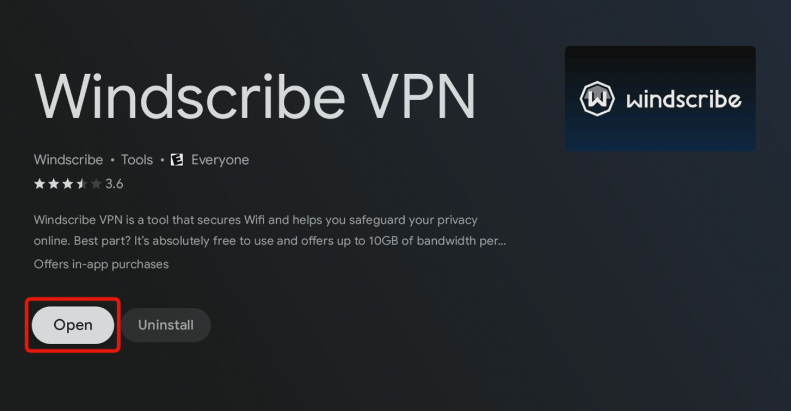This screenshot has width=791, height=411.
Task: Expand the truncated description ellipsis
Action: click(502, 242)
